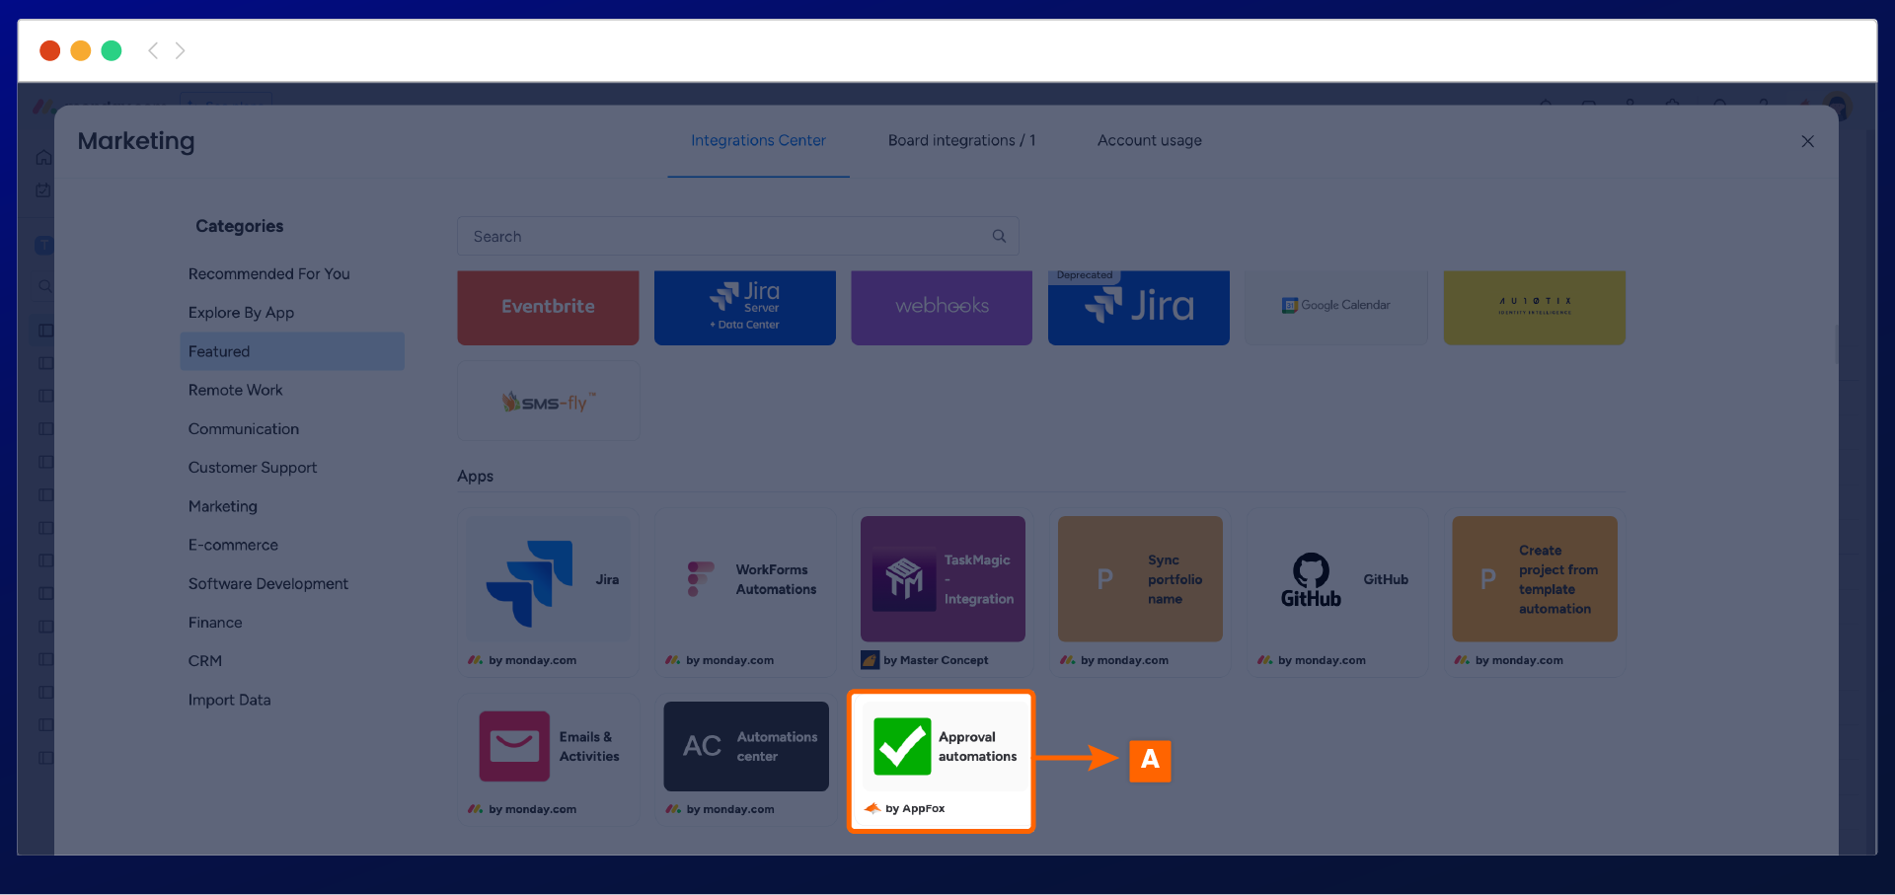Open the Jira app tile under Apps
This screenshot has width=1895, height=895.
[548, 580]
